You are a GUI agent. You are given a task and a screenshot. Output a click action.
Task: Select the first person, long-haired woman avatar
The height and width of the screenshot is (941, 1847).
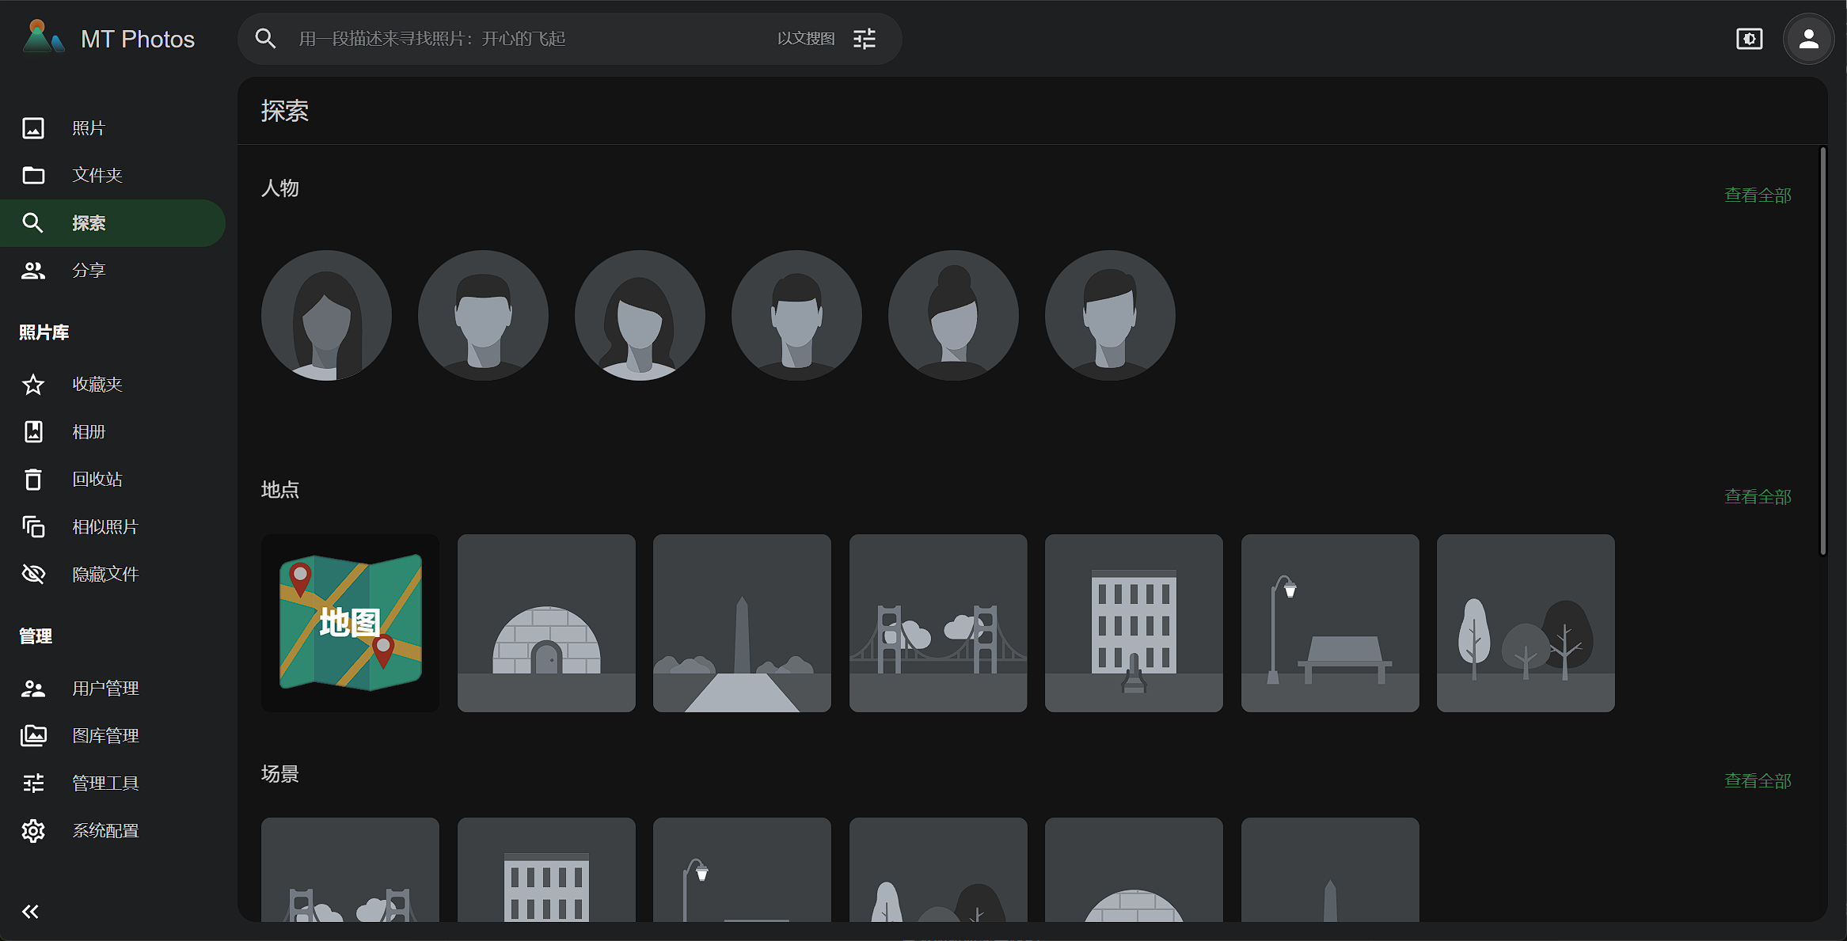click(326, 316)
